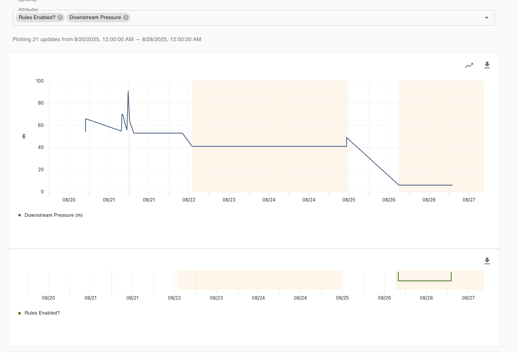Viewport: 518px width, 353px height.
Task: Toggle the Downstream Pressure (m) legend label
Action: tap(53, 215)
